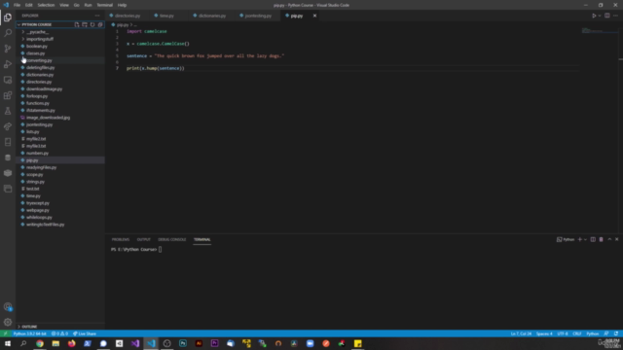Split the terminal panel
The height and width of the screenshot is (350, 623).
[x=593, y=239]
